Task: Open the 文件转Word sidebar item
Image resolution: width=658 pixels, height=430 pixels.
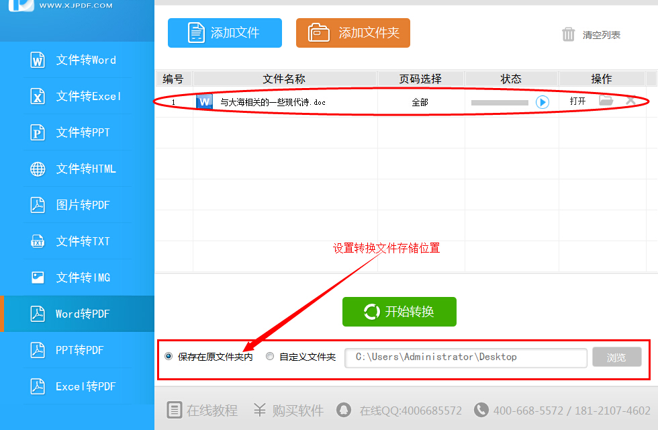Action: pos(77,60)
